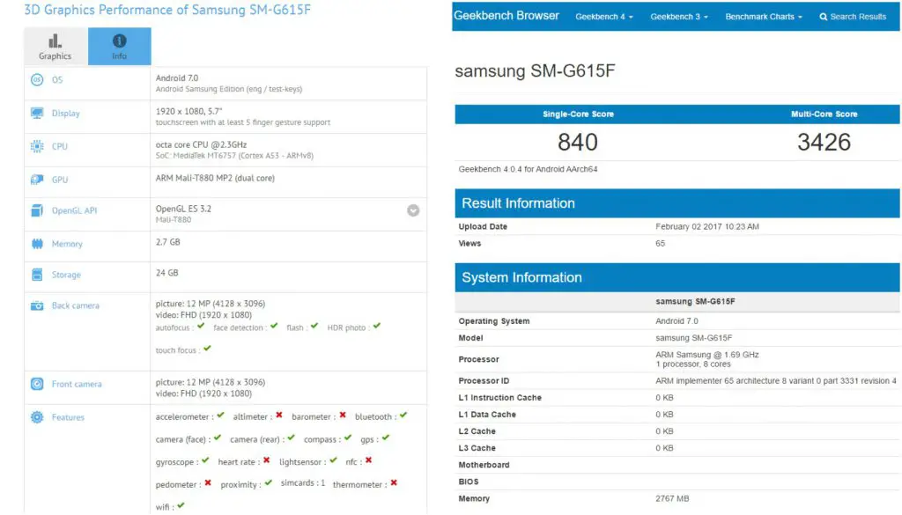Click the autofocus check mark
This screenshot has height=515, width=902.
pyautogui.click(x=201, y=326)
